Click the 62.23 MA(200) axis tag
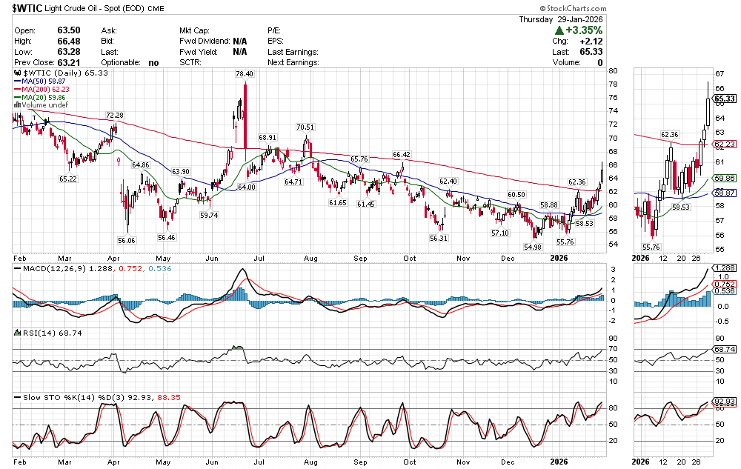Image resolution: width=741 pixels, height=469 pixels. 723,144
